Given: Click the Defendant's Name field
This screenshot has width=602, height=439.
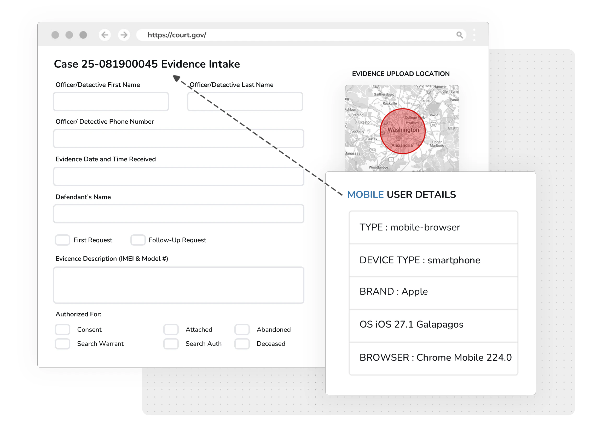Looking at the screenshot, I should [x=178, y=214].
